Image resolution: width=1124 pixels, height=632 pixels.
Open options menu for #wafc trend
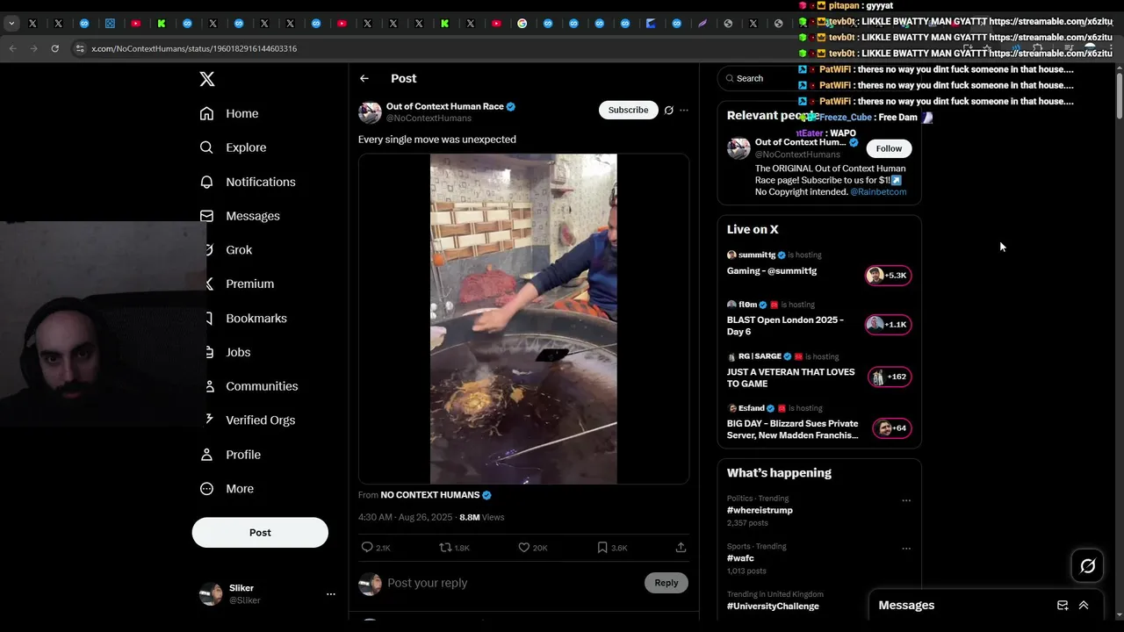click(x=906, y=549)
